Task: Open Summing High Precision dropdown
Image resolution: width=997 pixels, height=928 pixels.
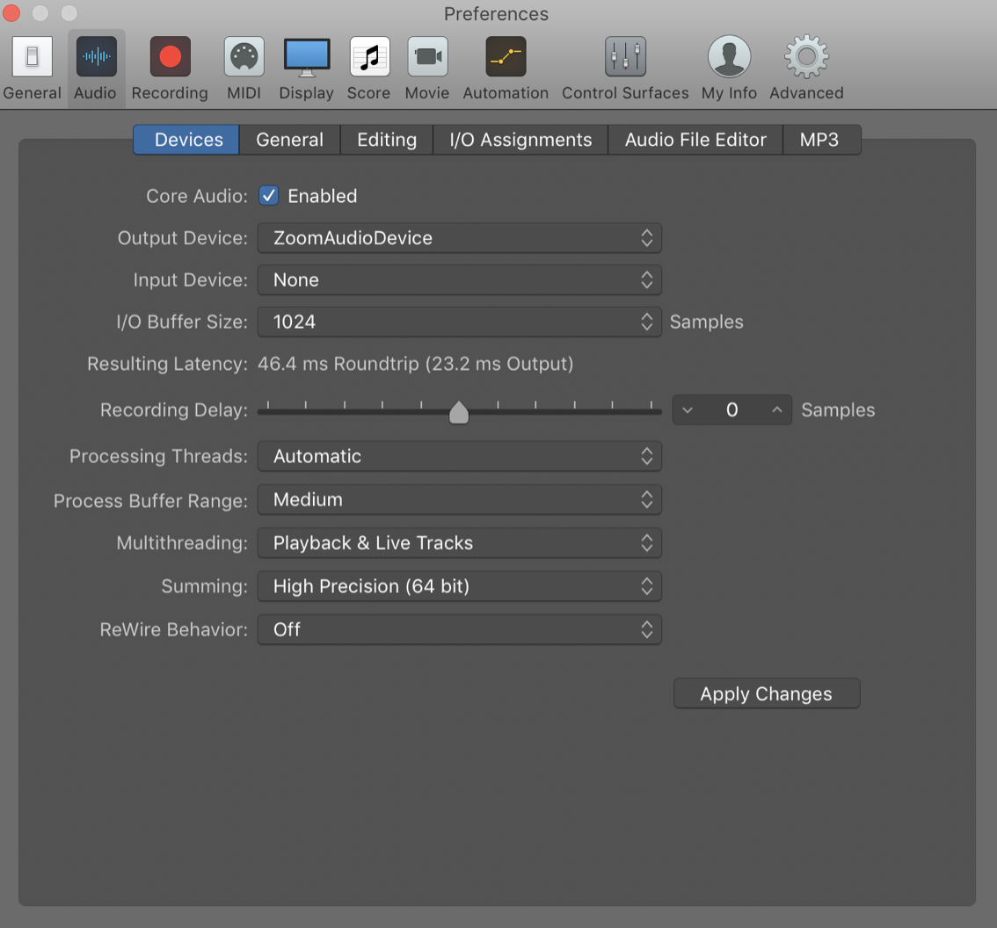Action: [459, 586]
